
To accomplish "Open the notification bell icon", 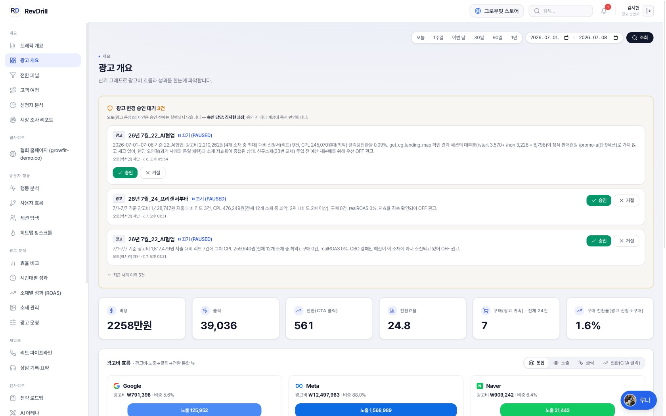I will (x=604, y=11).
